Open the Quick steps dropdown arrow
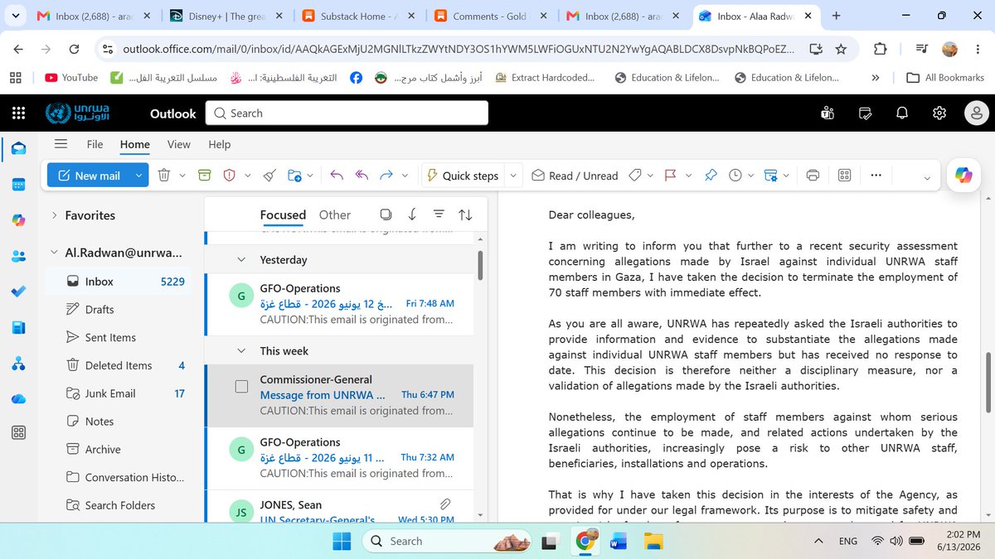 click(x=513, y=176)
